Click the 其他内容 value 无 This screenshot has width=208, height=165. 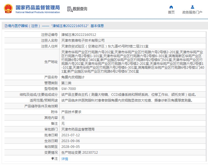(x=63, y=118)
